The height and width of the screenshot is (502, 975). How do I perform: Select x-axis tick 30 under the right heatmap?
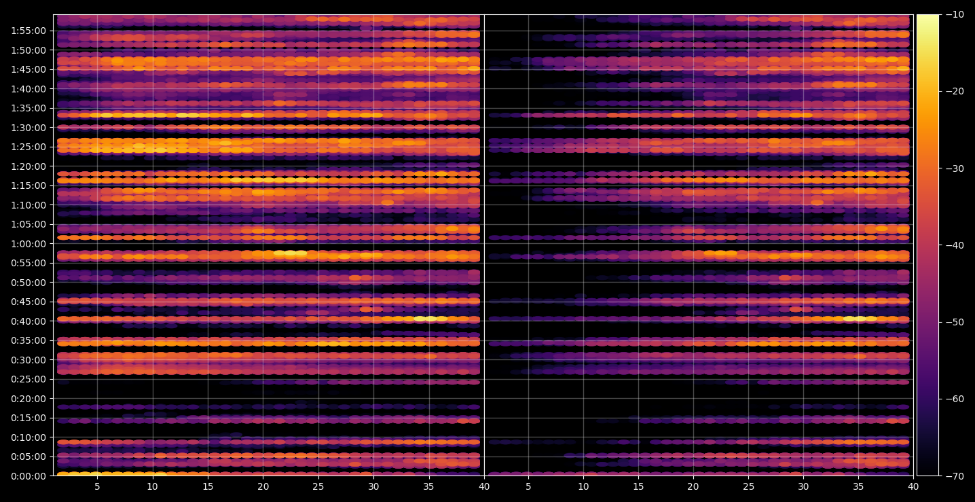(x=803, y=486)
